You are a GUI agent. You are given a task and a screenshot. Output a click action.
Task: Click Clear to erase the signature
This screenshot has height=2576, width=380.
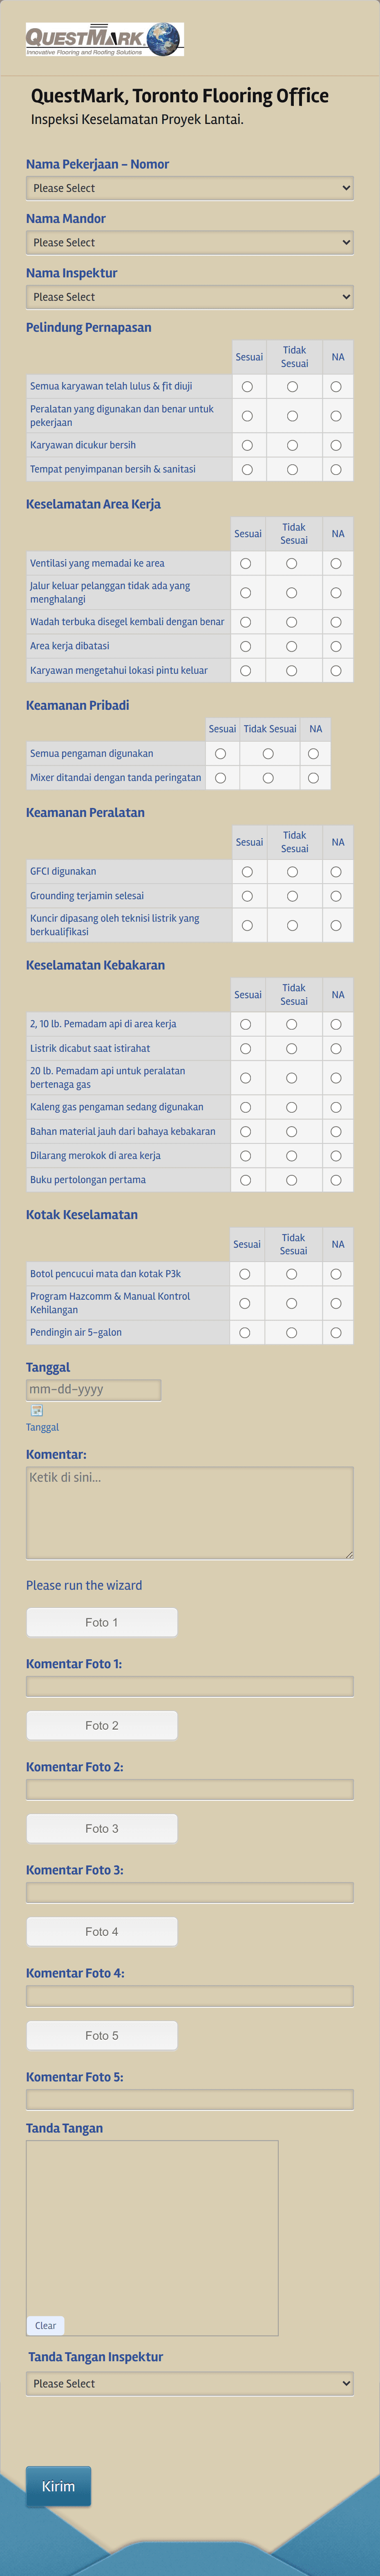coord(45,2325)
